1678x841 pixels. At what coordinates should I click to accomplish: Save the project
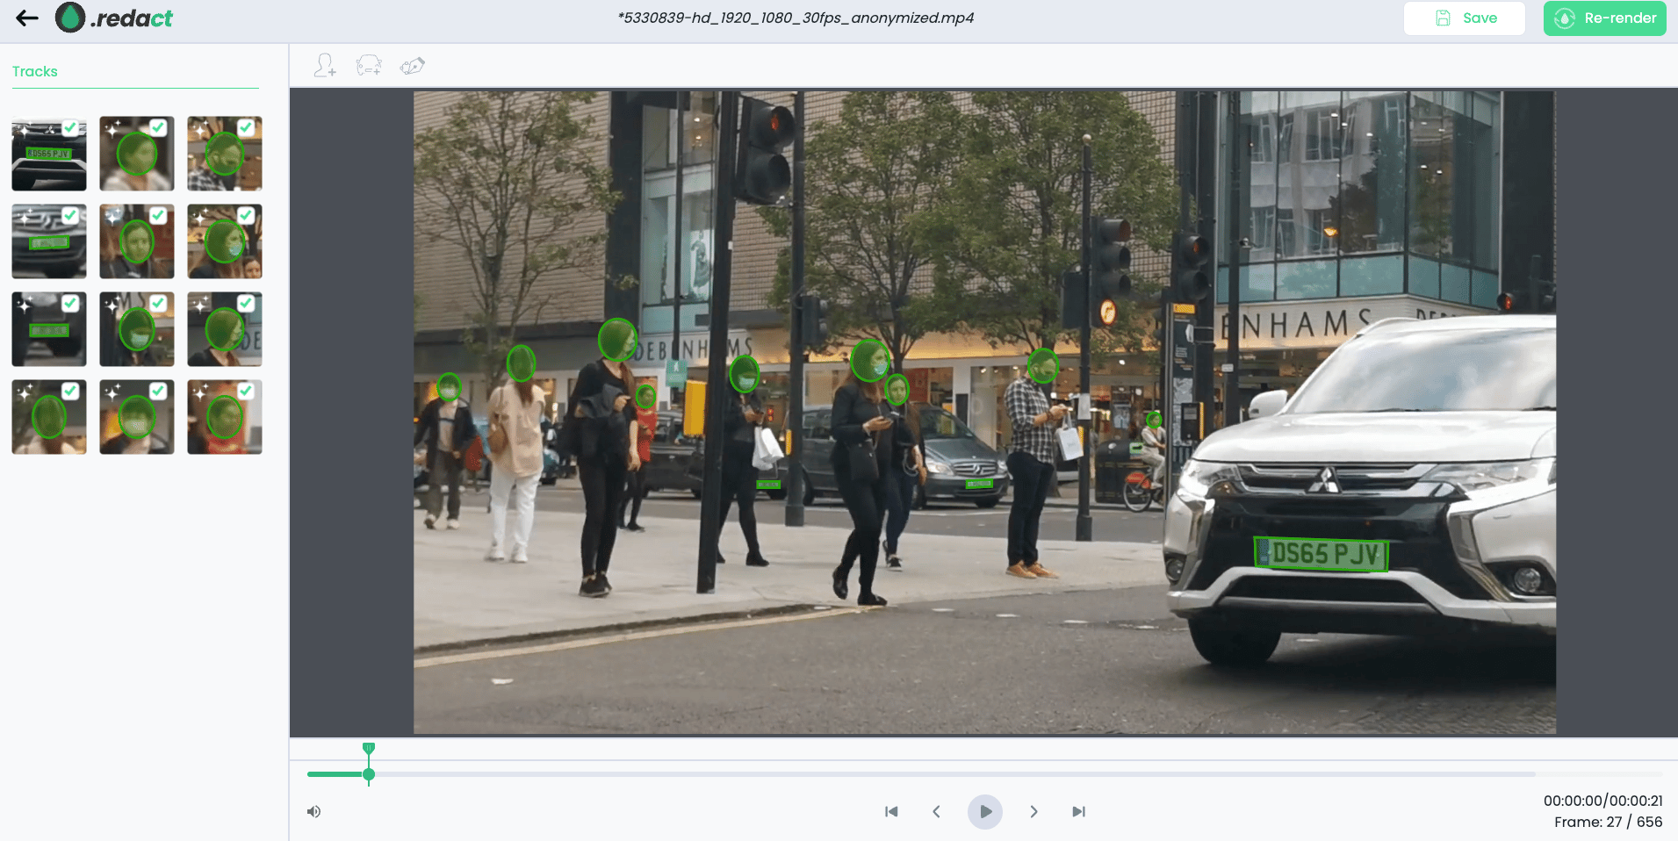[1465, 18]
